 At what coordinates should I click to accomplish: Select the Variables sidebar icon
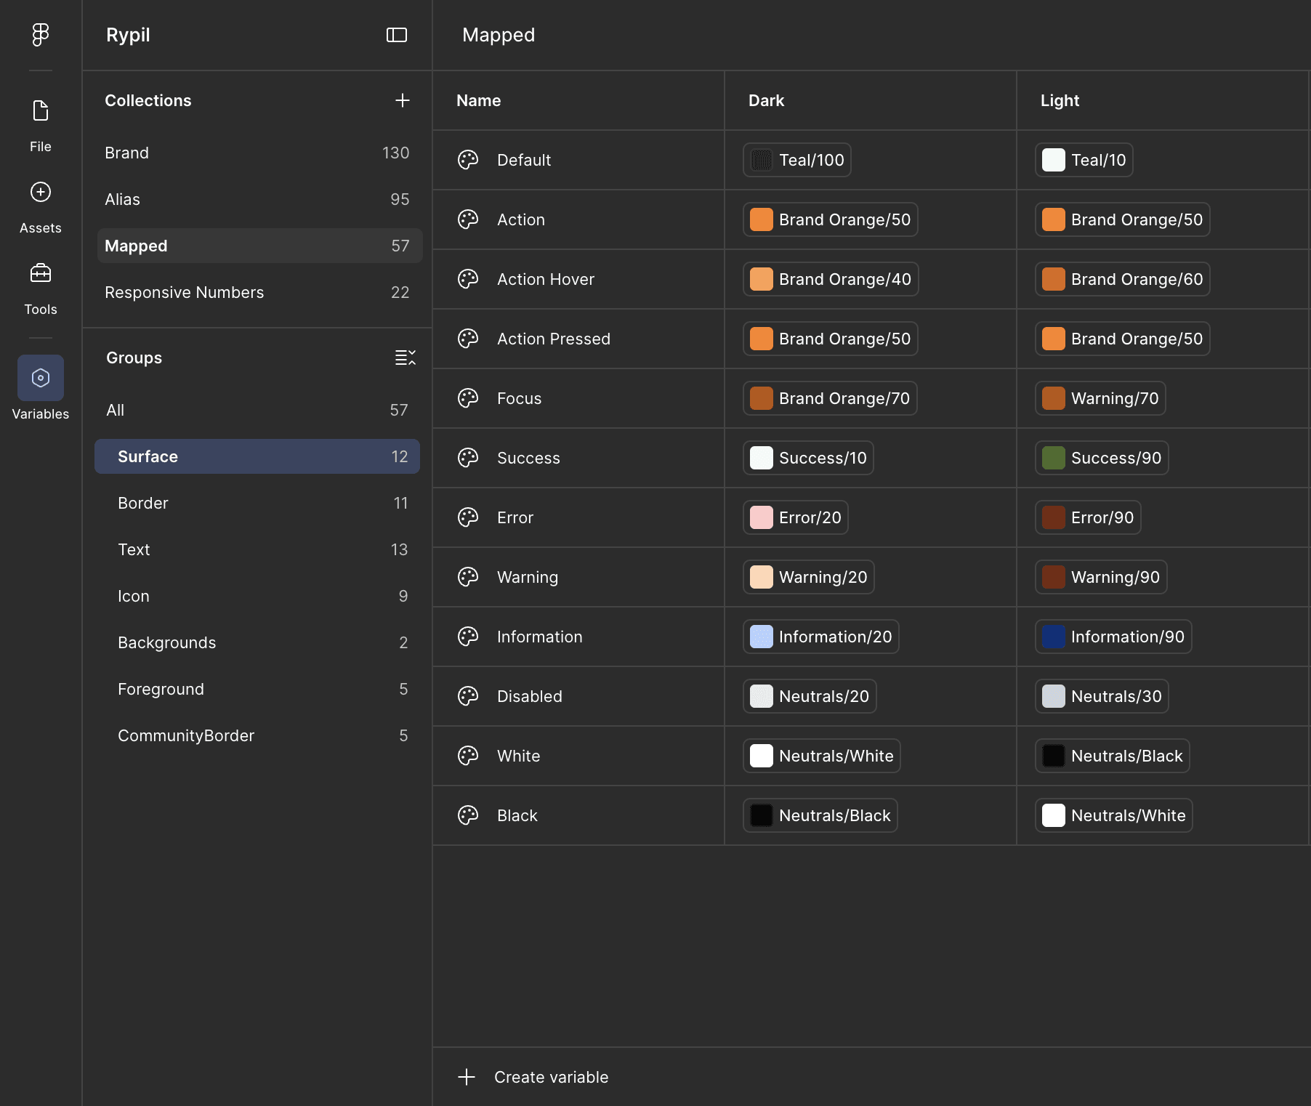click(41, 378)
